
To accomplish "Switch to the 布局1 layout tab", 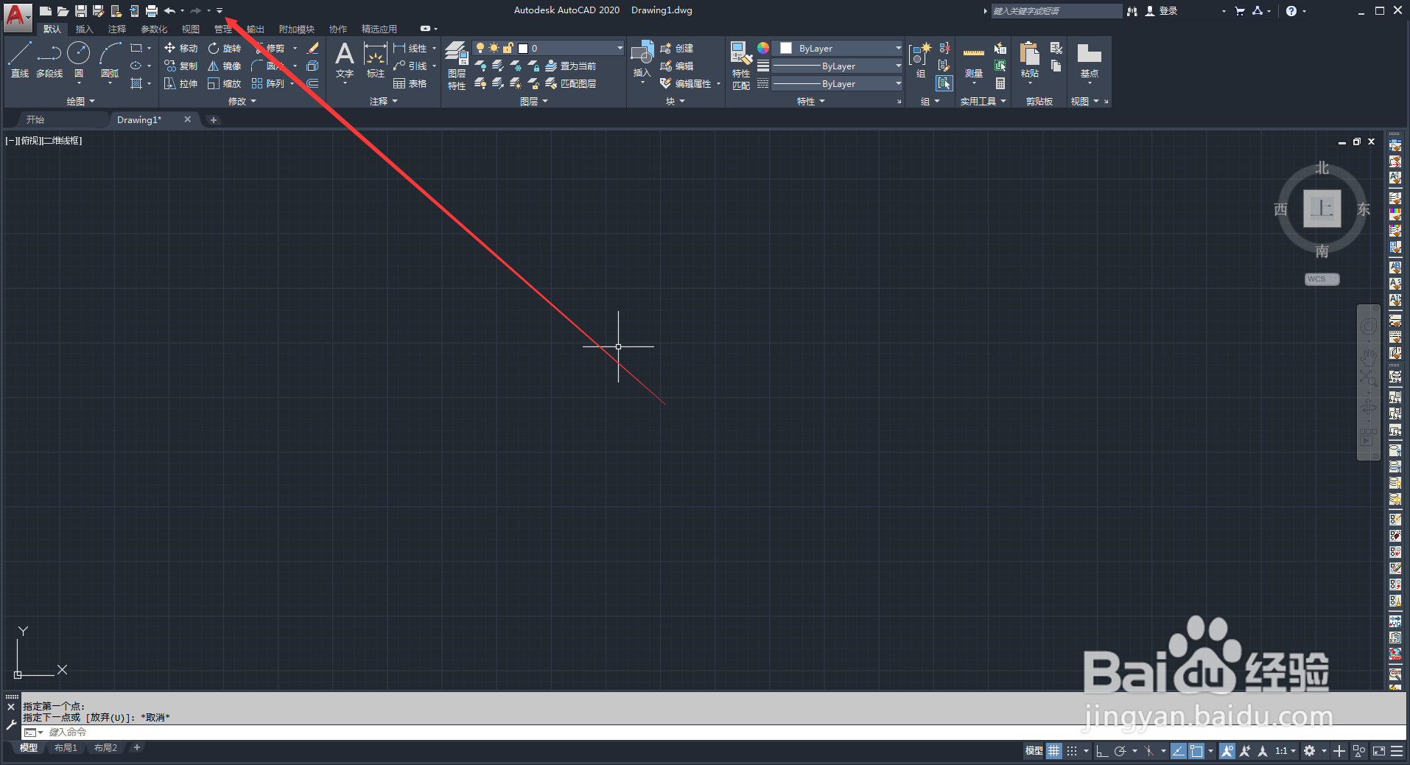I will coord(66,748).
